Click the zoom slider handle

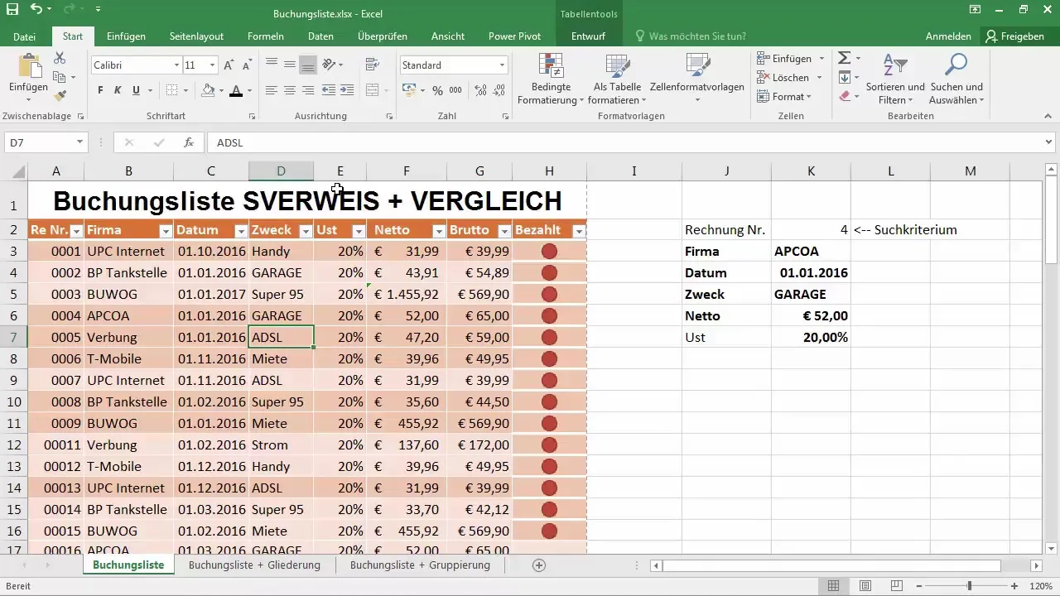(970, 586)
